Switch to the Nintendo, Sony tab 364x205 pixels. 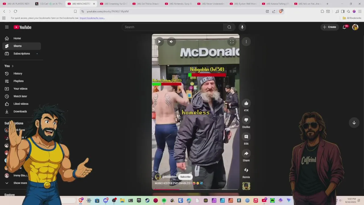tap(179, 4)
